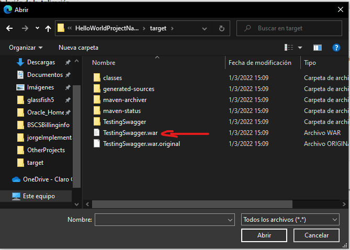Image resolution: width=350 pixels, height=250 pixels.
Task: Click HelloWorldProjectNa... breadcrumb segment
Action: [107, 28]
